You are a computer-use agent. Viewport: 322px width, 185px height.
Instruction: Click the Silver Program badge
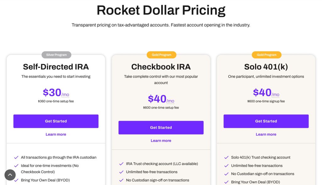click(57, 55)
